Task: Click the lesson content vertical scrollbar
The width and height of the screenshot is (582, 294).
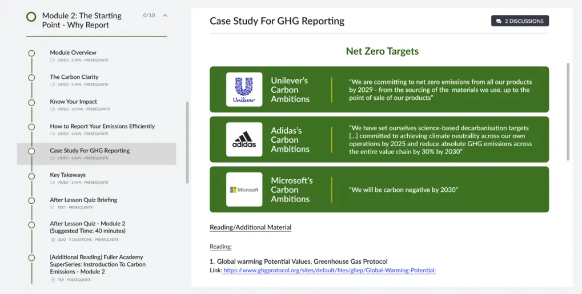Action: point(568,111)
